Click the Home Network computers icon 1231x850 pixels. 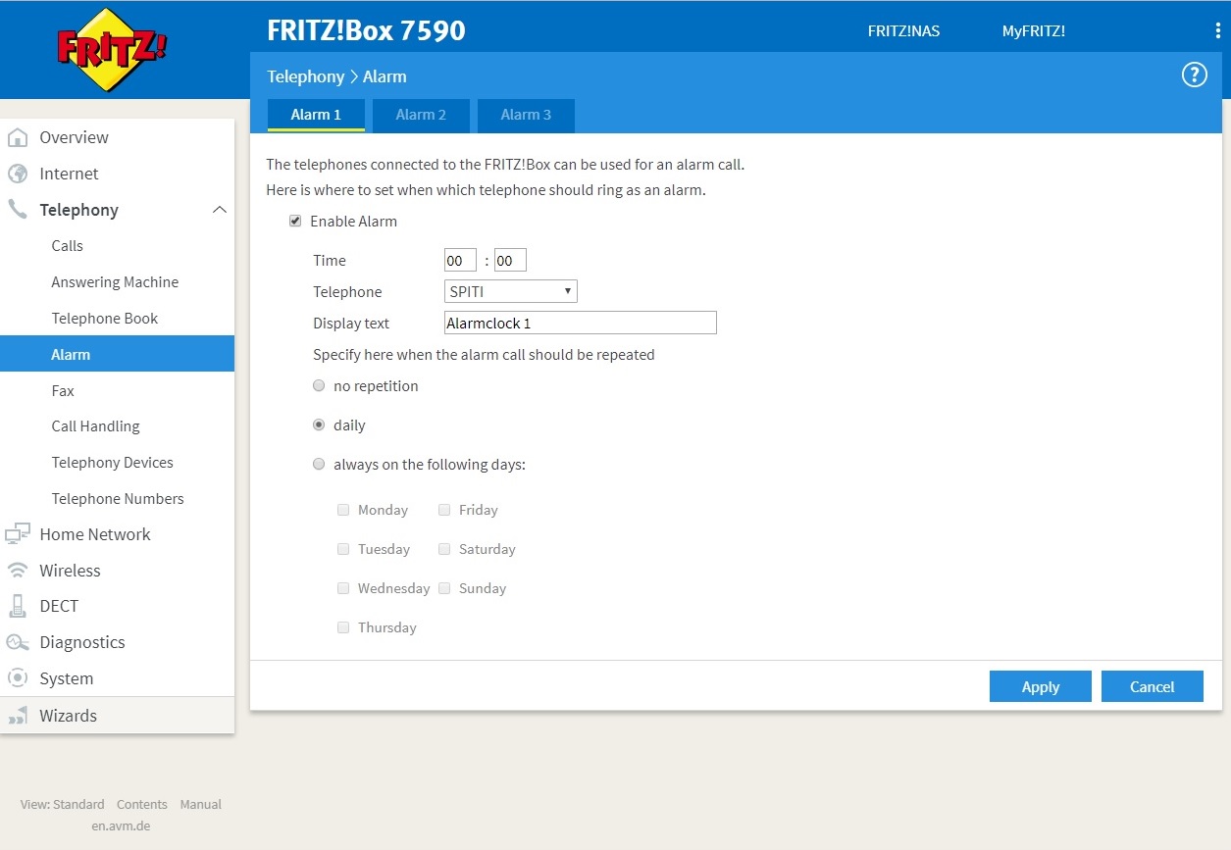[x=18, y=534]
